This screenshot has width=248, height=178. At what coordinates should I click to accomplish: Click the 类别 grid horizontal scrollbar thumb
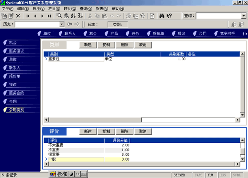(95, 120)
